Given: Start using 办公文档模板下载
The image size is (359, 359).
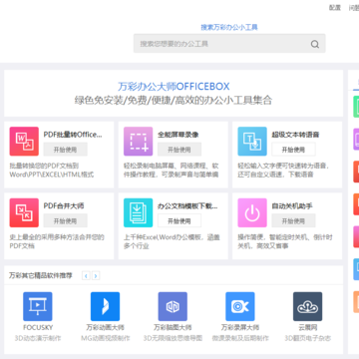Looking at the screenshot, I should pos(179,220).
